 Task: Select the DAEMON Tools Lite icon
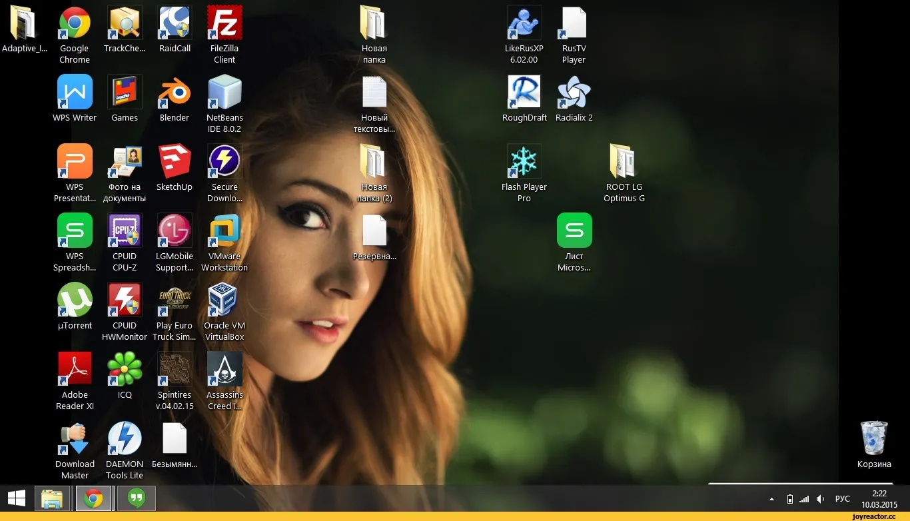coord(125,438)
